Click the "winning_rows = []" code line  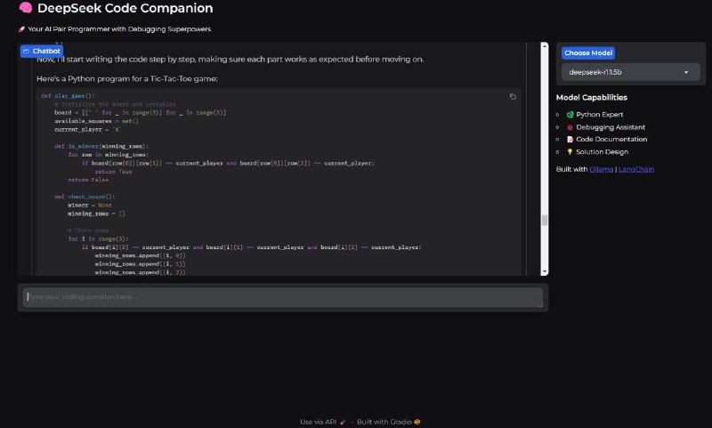(x=96, y=214)
